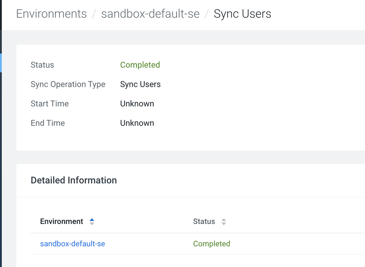
Task: Click the Status column header in table
Action: (204, 221)
